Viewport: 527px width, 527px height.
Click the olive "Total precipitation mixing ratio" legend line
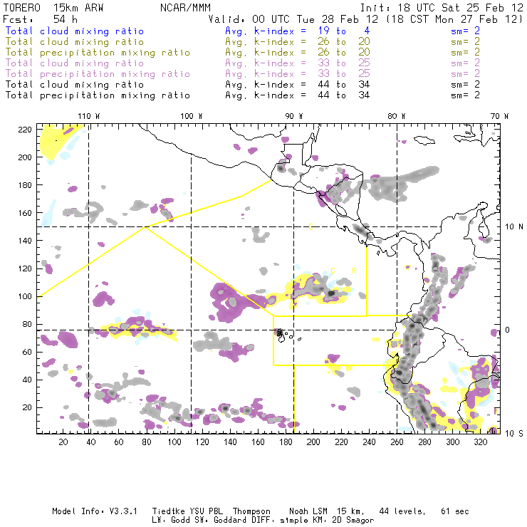(98, 53)
